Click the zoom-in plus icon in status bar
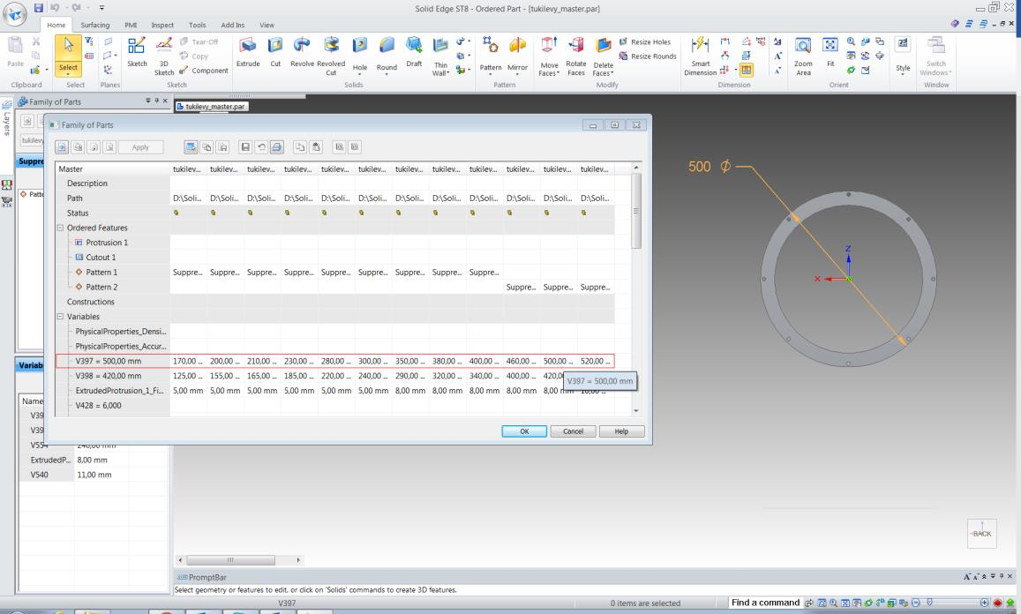1021x614 pixels. 984,603
